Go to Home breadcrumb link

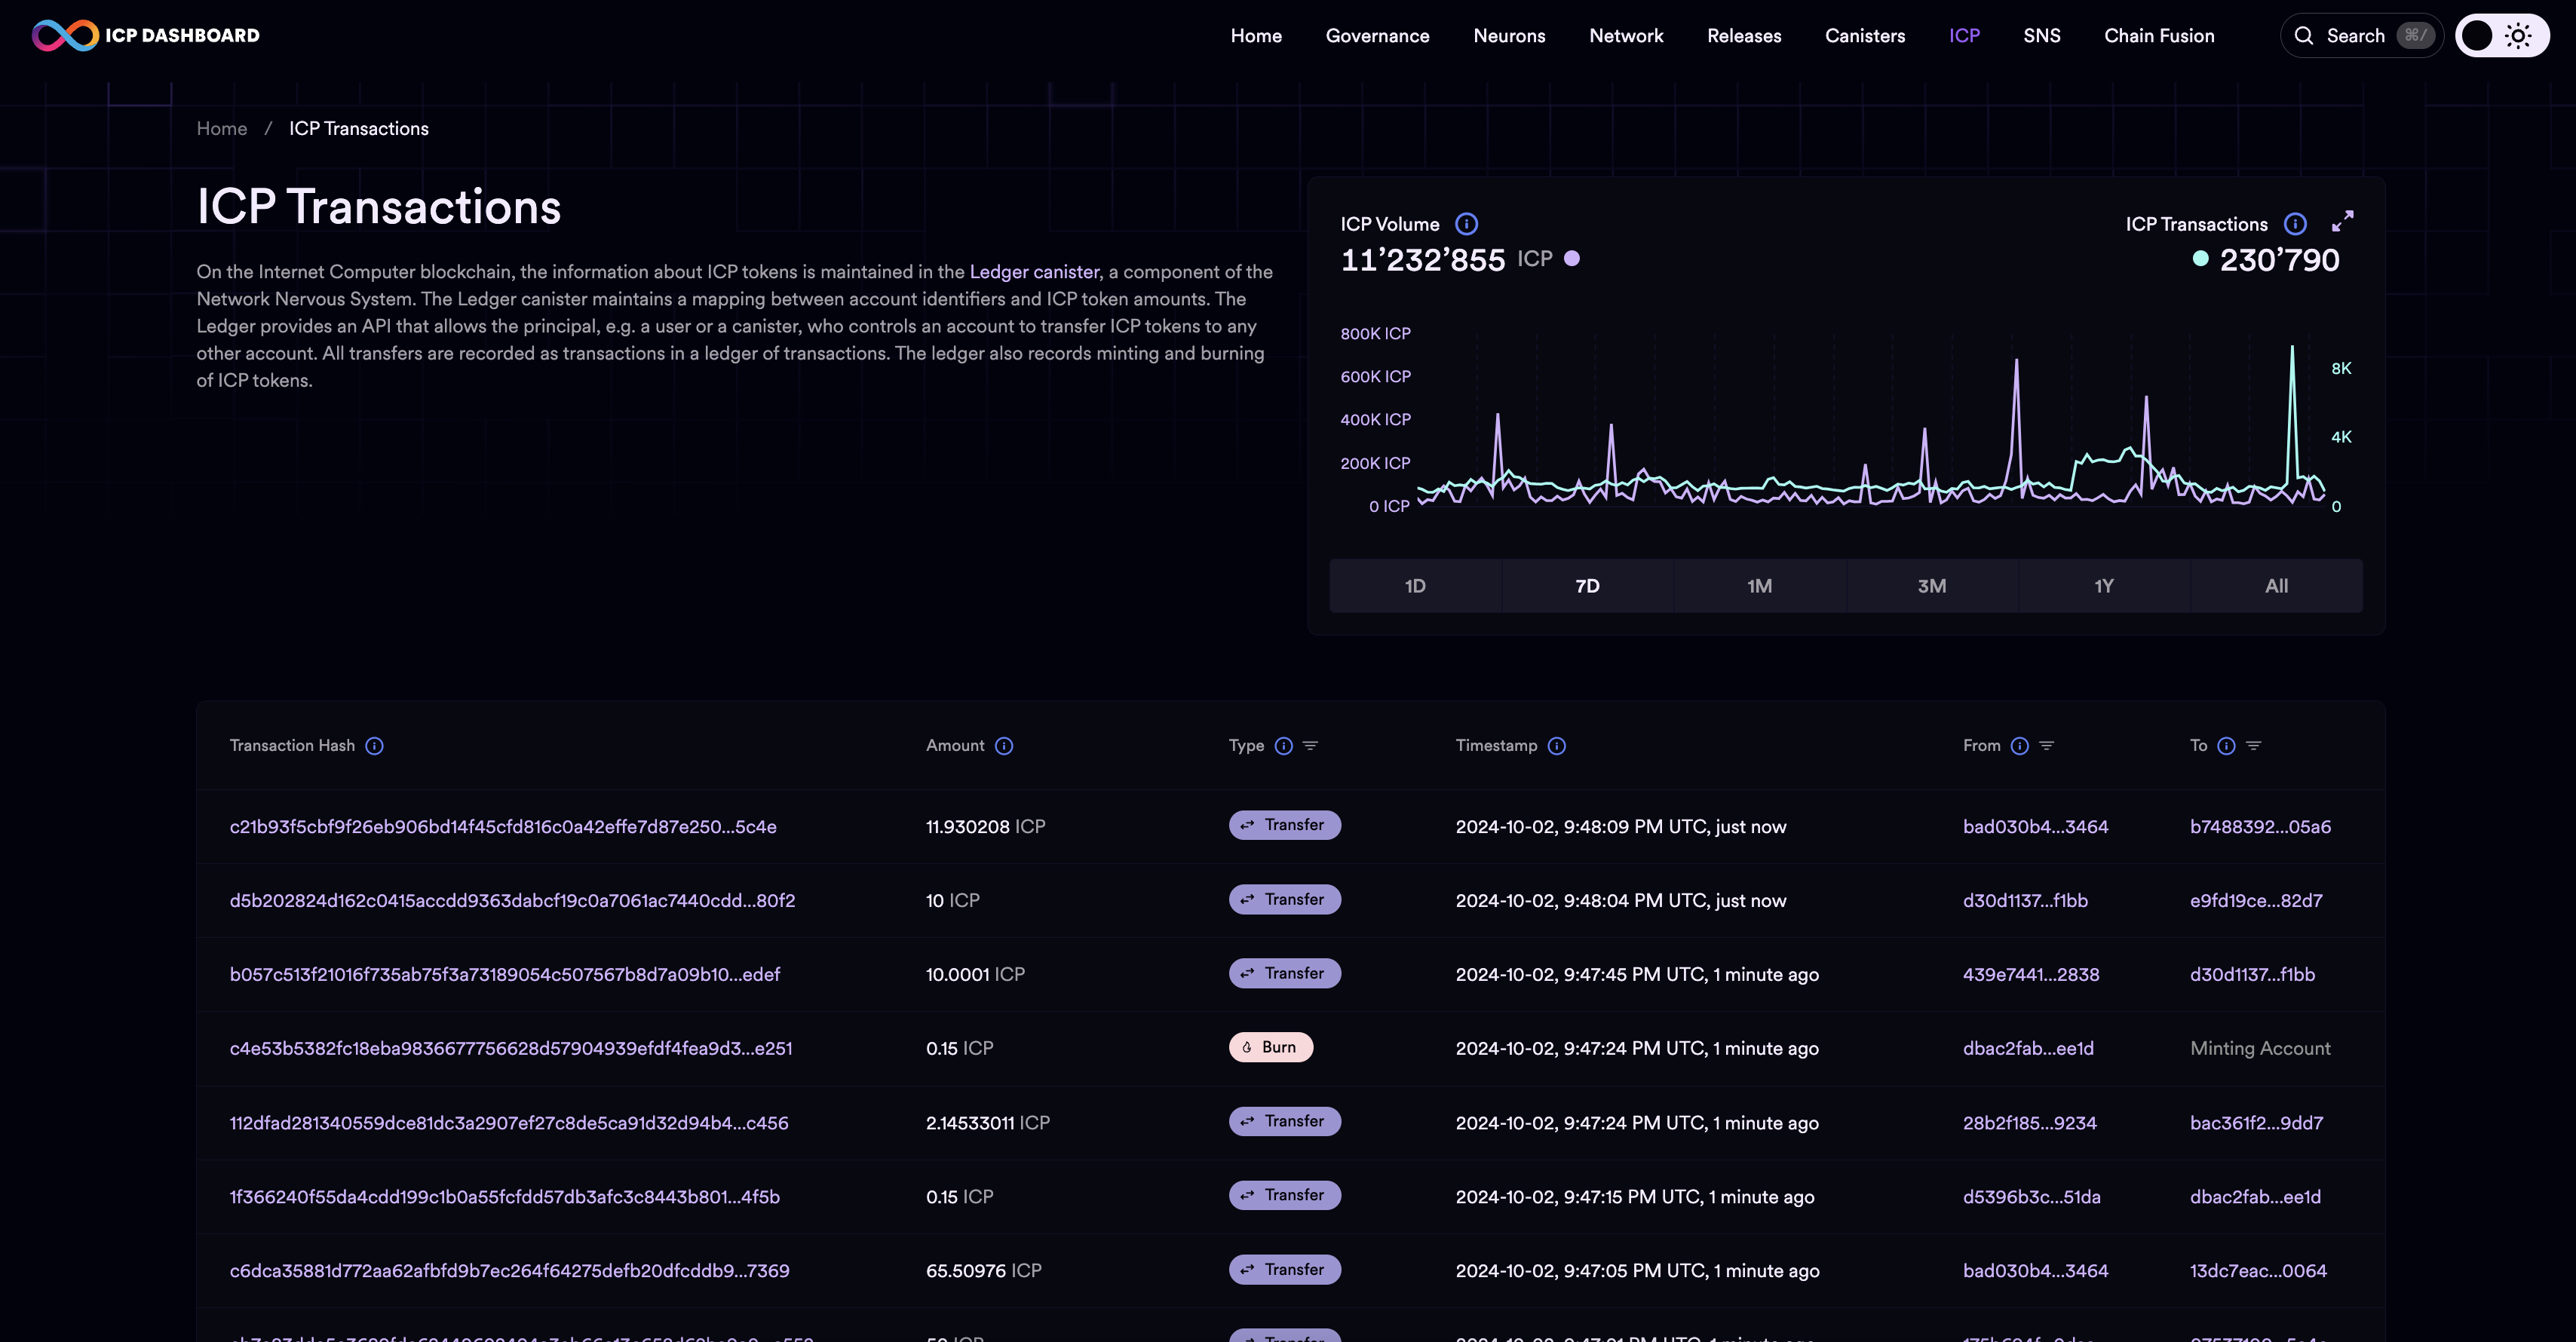[x=222, y=129]
